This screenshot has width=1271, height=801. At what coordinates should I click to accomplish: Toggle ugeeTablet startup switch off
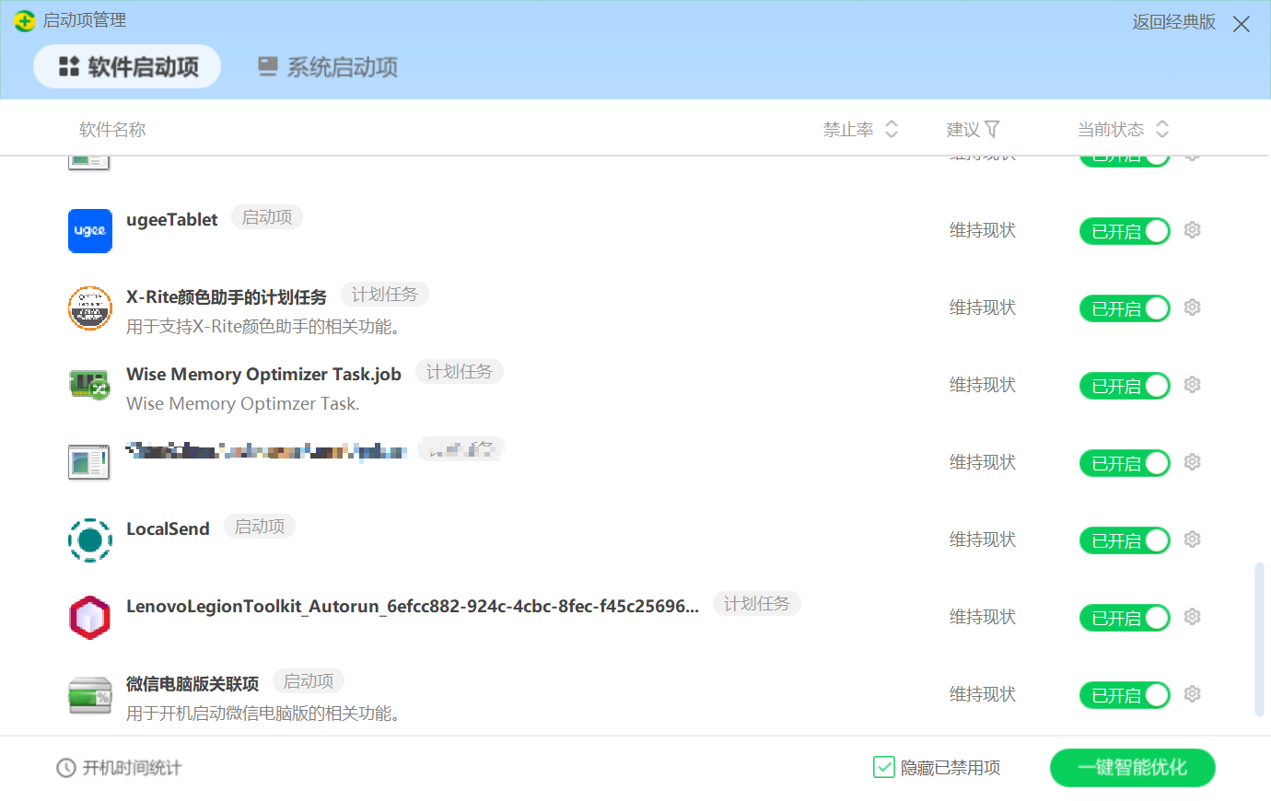click(1125, 231)
